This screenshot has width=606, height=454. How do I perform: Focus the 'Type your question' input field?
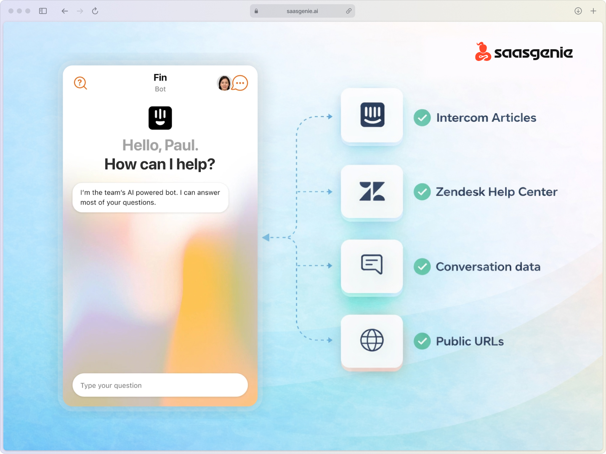(160, 385)
